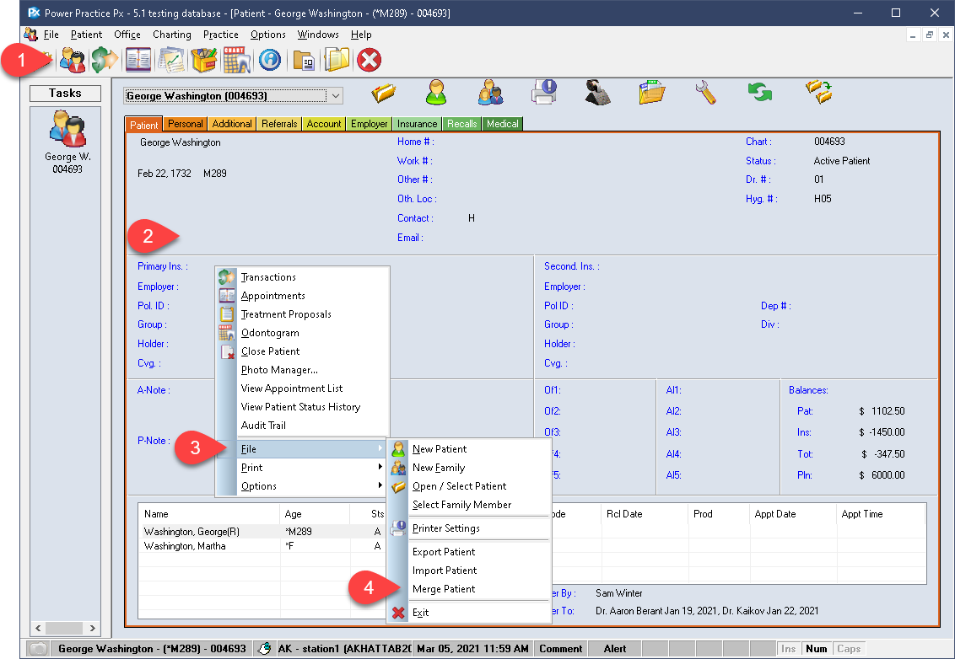Open the yellow supplies box toolbar icon
955x659 pixels.
pos(204,60)
